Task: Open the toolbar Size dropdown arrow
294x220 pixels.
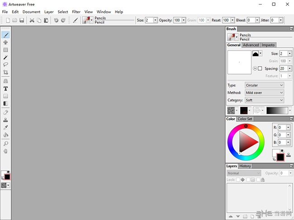Action: pos(155,20)
